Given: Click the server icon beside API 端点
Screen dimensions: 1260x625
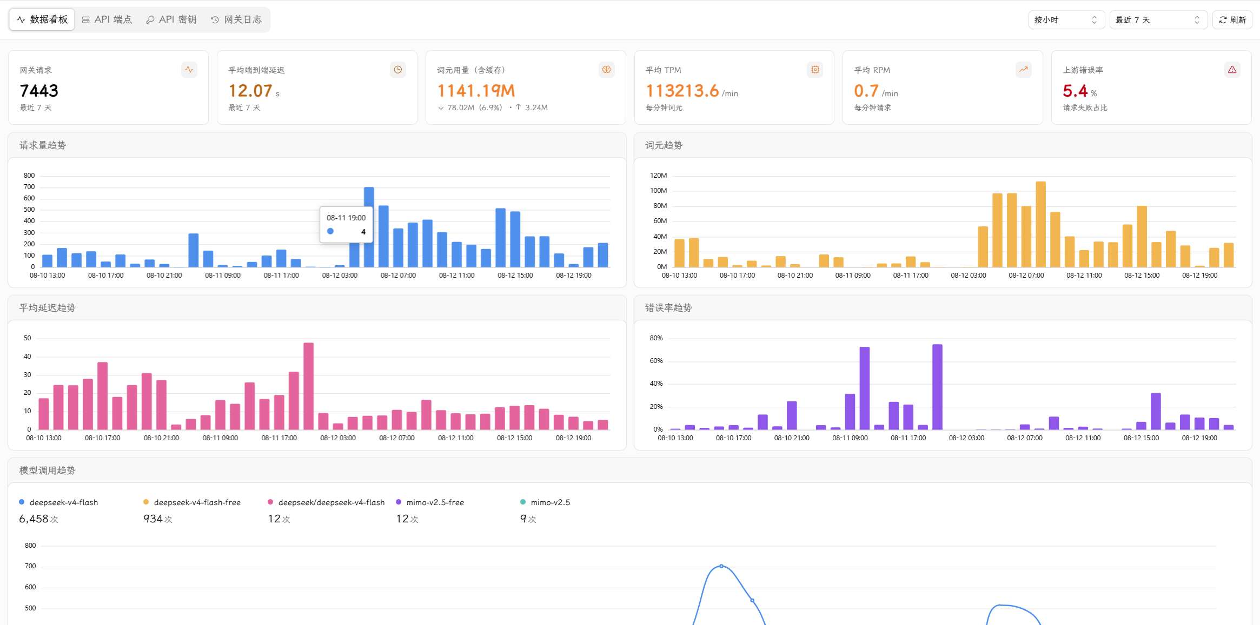Looking at the screenshot, I should [85, 20].
